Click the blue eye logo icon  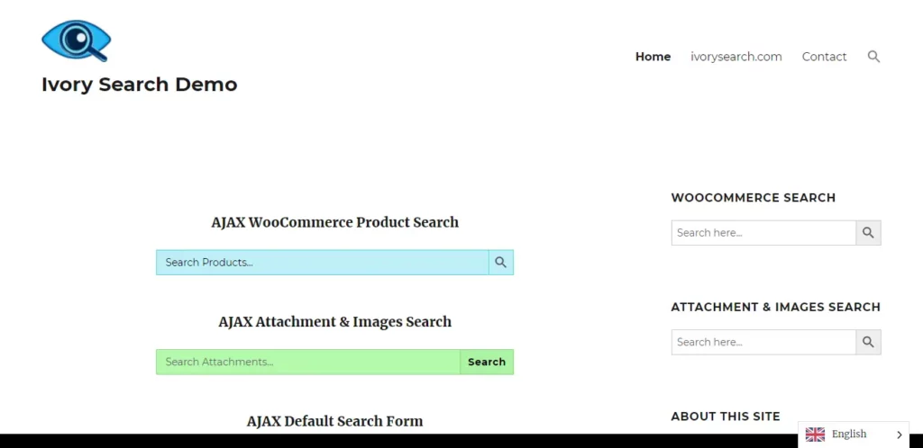click(x=76, y=40)
